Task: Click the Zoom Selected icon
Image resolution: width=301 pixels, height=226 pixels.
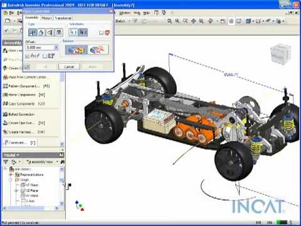Action: point(201,21)
